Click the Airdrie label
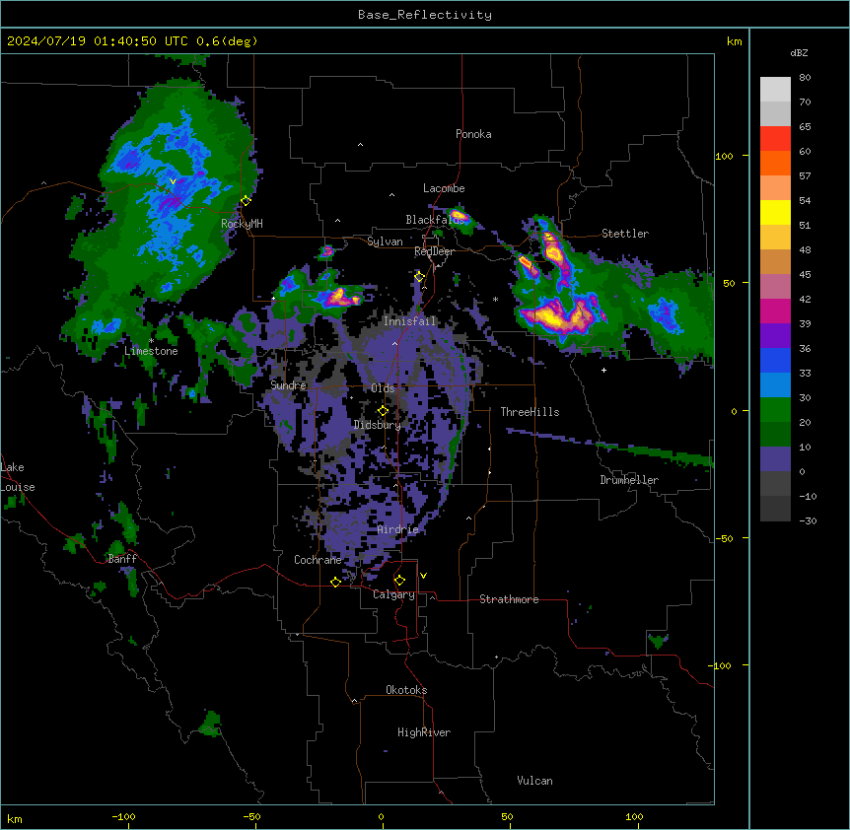This screenshot has height=830, width=850. coord(398,529)
